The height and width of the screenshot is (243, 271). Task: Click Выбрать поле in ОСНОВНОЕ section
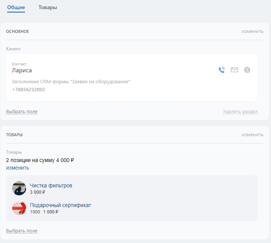point(22,112)
